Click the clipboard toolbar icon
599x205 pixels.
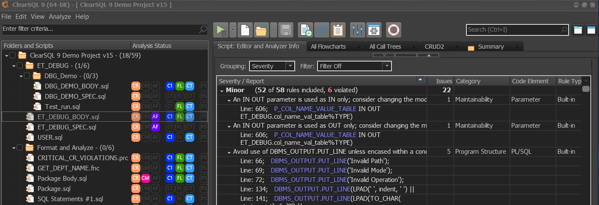pyautogui.click(x=338, y=30)
